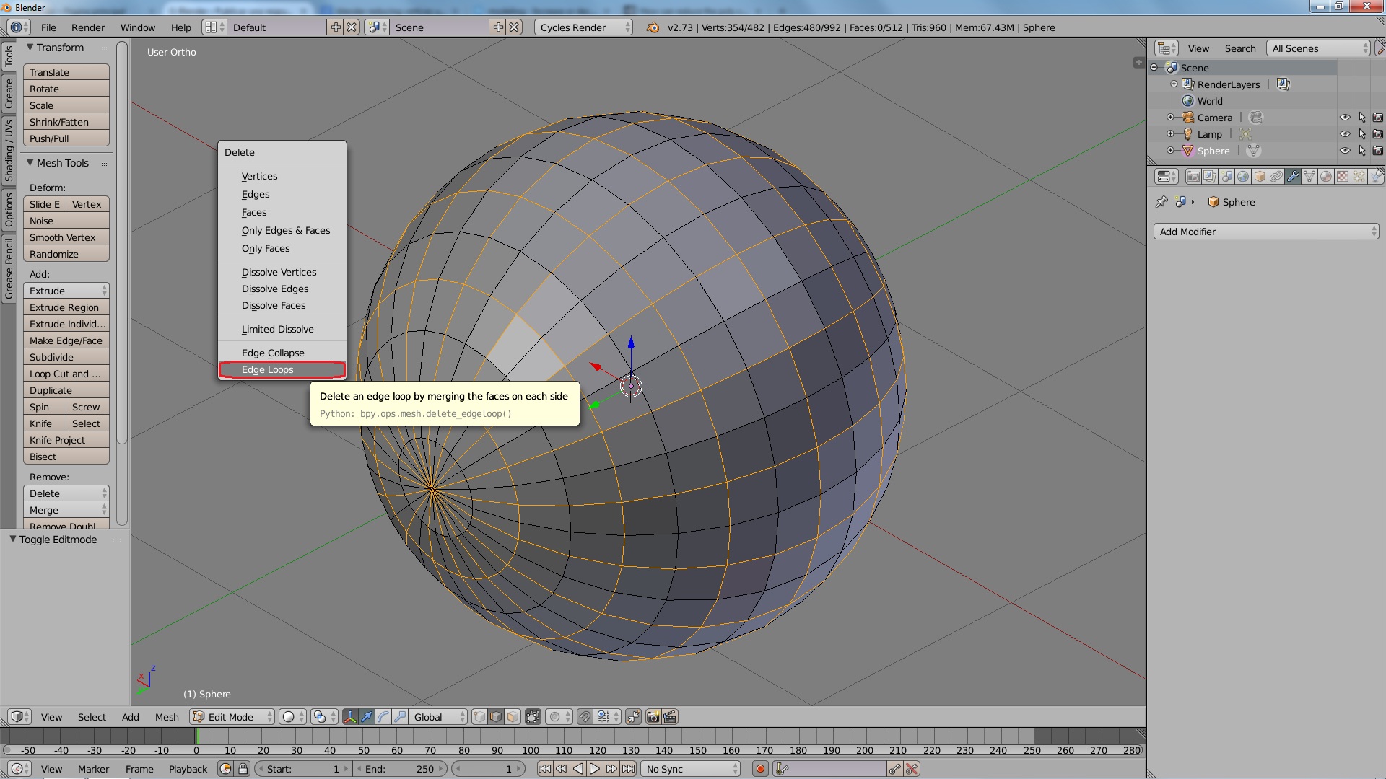Click the Subdivide button
The height and width of the screenshot is (779, 1386).
pyautogui.click(x=66, y=357)
